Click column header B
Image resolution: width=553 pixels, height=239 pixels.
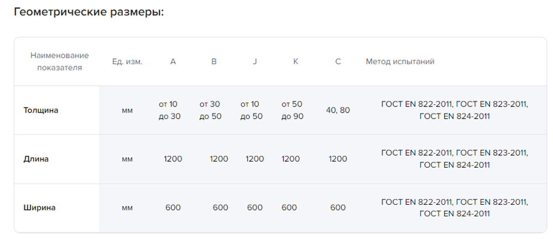click(x=214, y=62)
